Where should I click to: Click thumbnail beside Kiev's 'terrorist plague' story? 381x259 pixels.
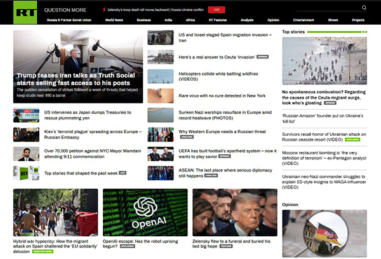(26, 135)
